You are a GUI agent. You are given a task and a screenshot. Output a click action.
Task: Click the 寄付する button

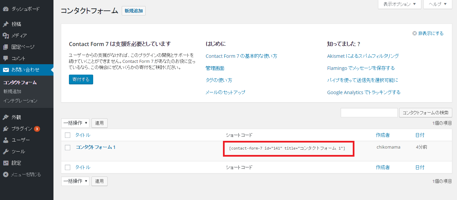pos(81,79)
